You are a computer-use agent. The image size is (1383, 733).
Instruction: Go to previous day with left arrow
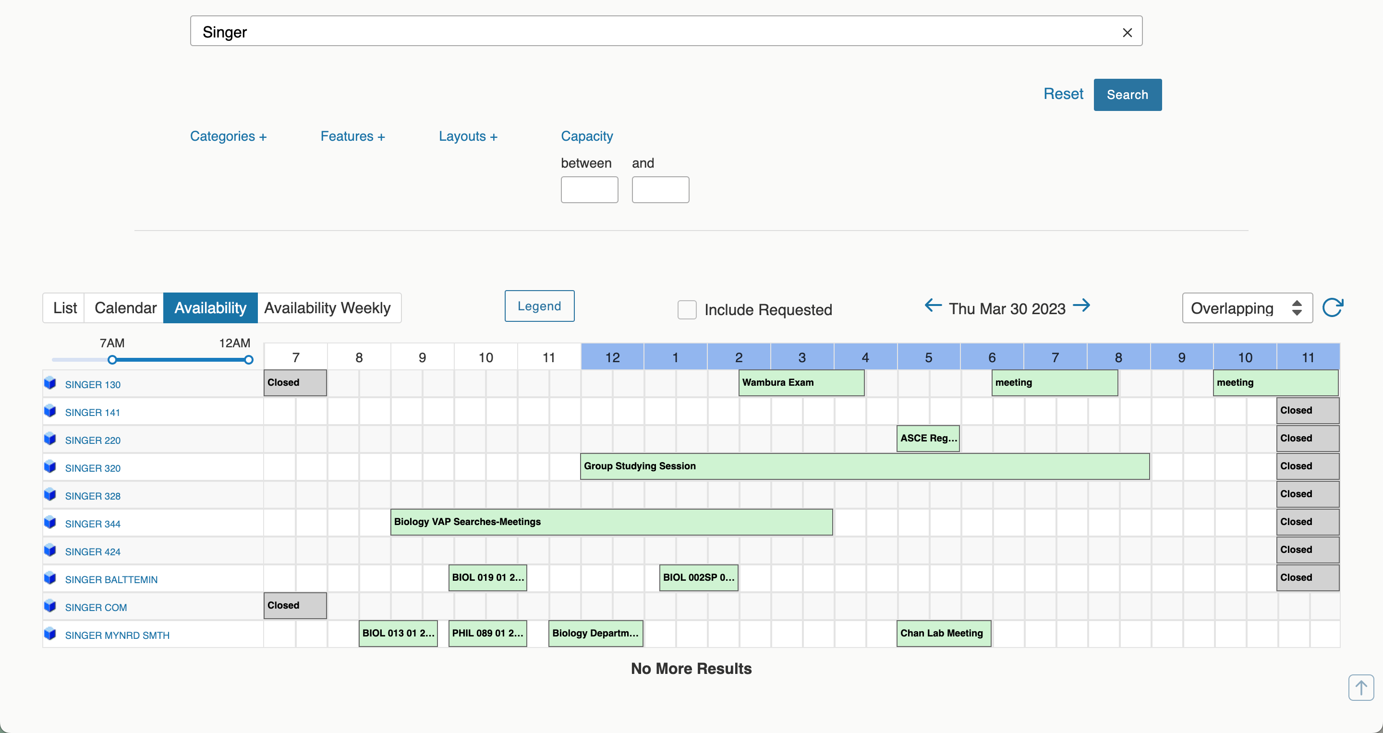point(933,305)
